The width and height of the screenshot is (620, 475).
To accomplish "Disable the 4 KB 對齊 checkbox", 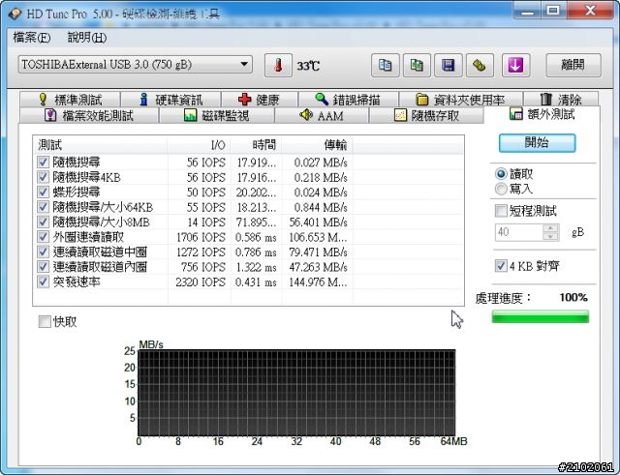I will click(x=501, y=266).
